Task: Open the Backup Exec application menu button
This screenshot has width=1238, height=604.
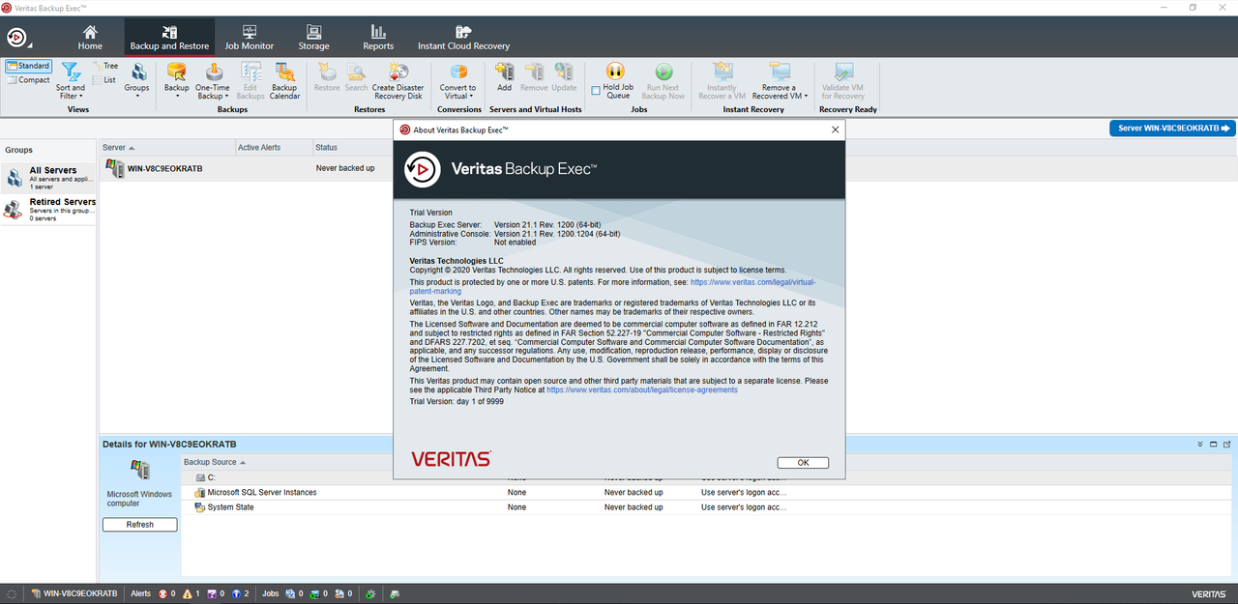Action: (x=17, y=37)
